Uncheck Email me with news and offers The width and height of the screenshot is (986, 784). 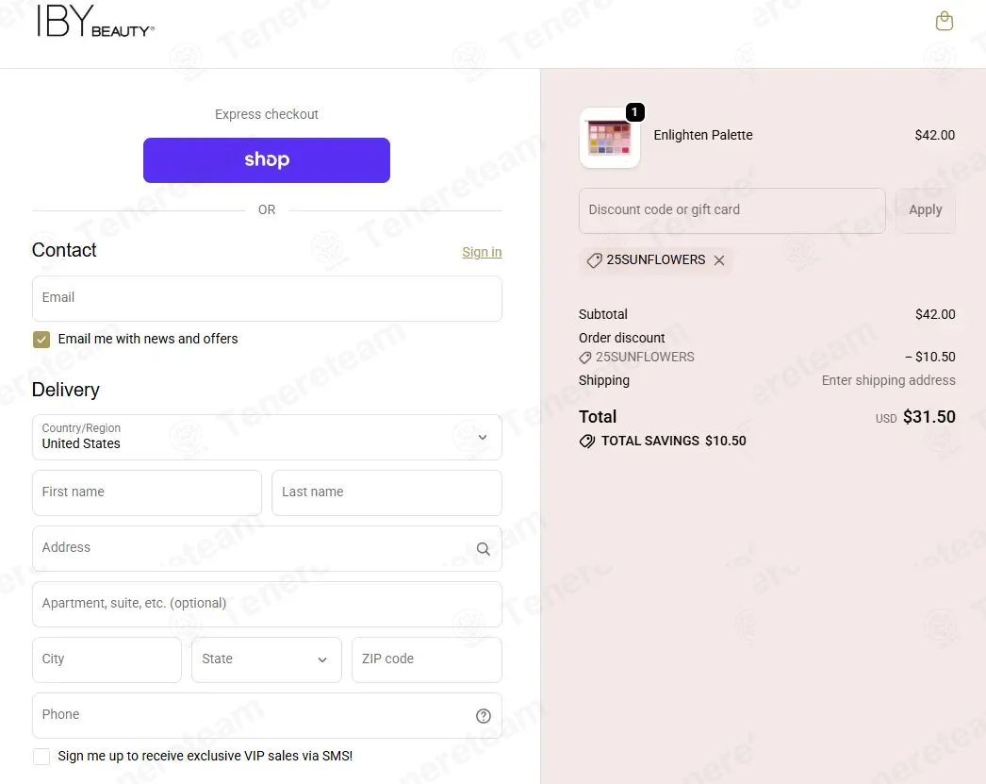[x=41, y=340]
